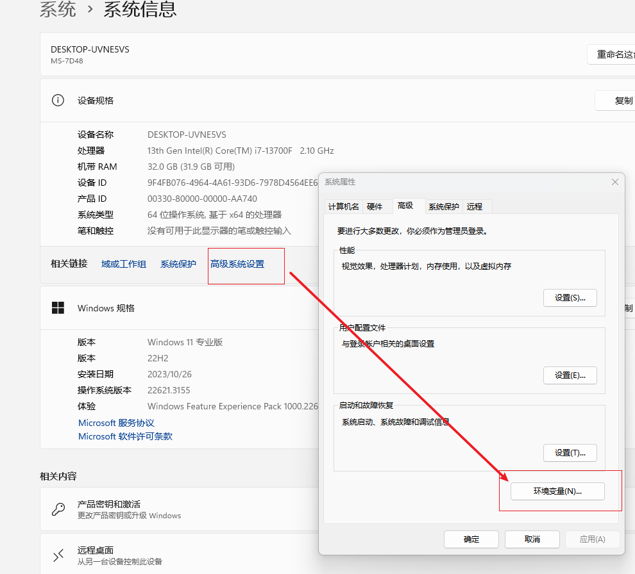Click the 远程桌面 remote icon
The image size is (635, 574).
[58, 555]
